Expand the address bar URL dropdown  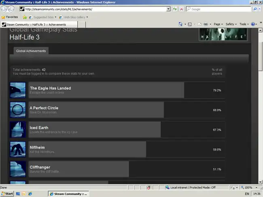point(168,9)
